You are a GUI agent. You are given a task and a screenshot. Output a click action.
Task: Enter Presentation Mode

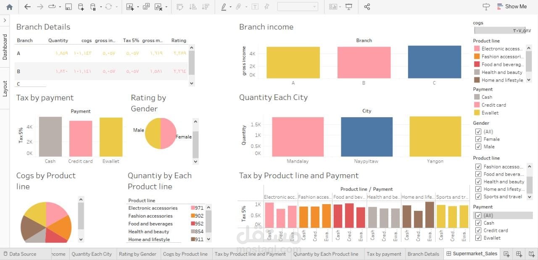349,7
